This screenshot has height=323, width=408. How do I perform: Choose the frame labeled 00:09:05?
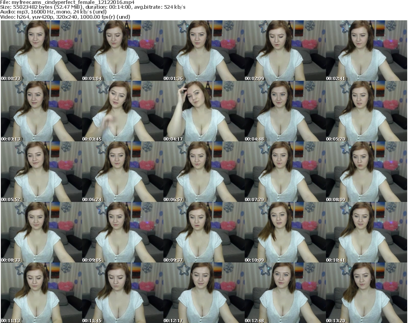click(123, 232)
